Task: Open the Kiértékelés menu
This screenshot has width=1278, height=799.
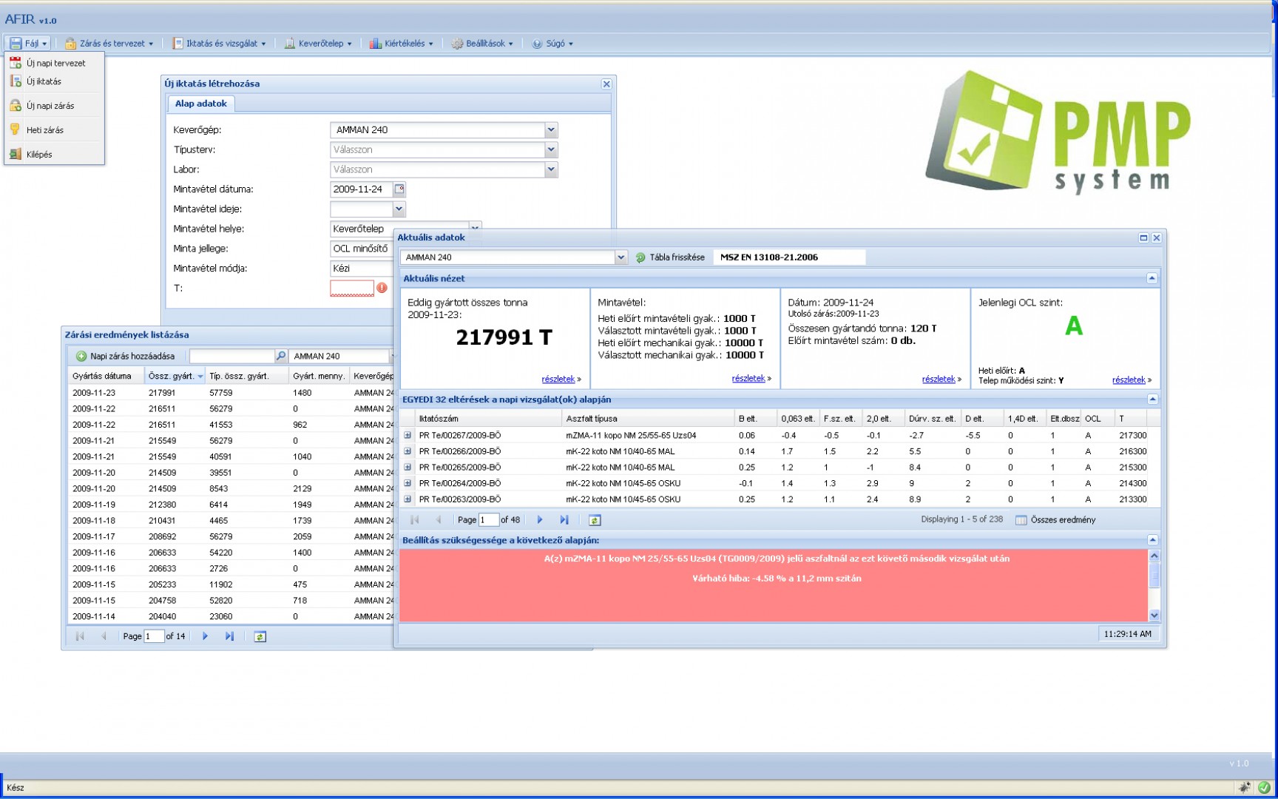Action: click(402, 44)
